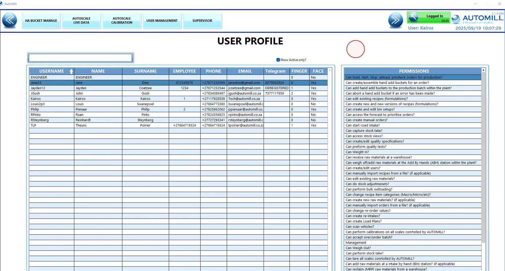Click the AutoMill title bar app icon

click(x=2, y=4)
